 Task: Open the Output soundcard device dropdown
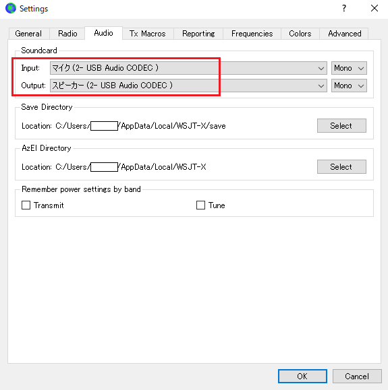click(188, 86)
